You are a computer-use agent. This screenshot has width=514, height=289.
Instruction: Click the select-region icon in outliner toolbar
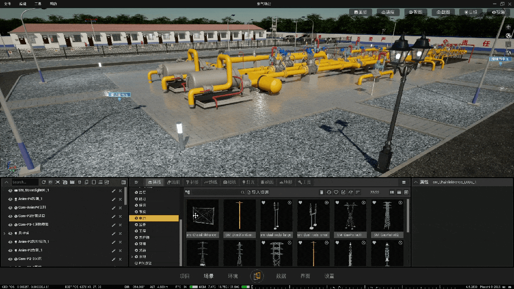point(50,182)
